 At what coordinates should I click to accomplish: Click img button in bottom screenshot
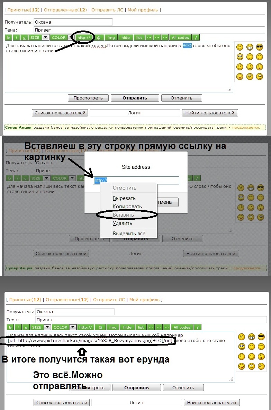pos(113,328)
